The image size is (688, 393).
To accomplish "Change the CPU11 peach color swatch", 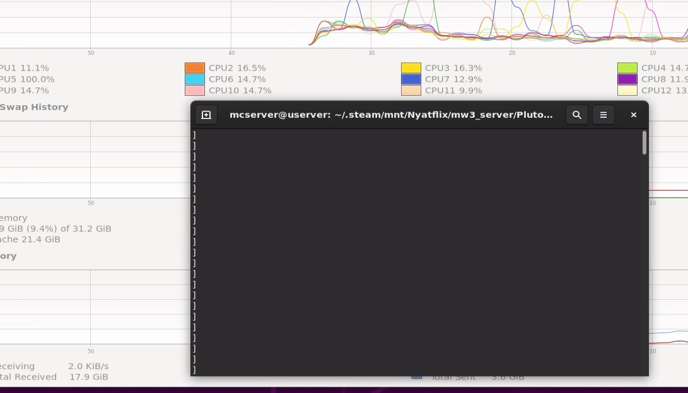I will point(411,91).
